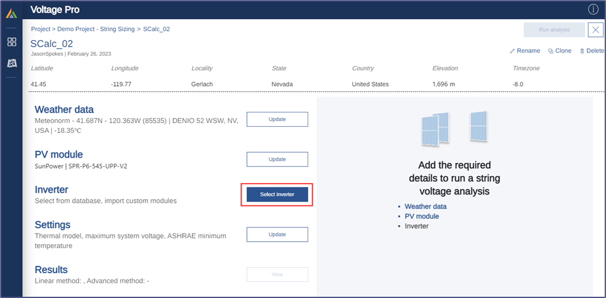The width and height of the screenshot is (606, 298).
Task: Click Update button for Weather data
Action: (x=277, y=119)
